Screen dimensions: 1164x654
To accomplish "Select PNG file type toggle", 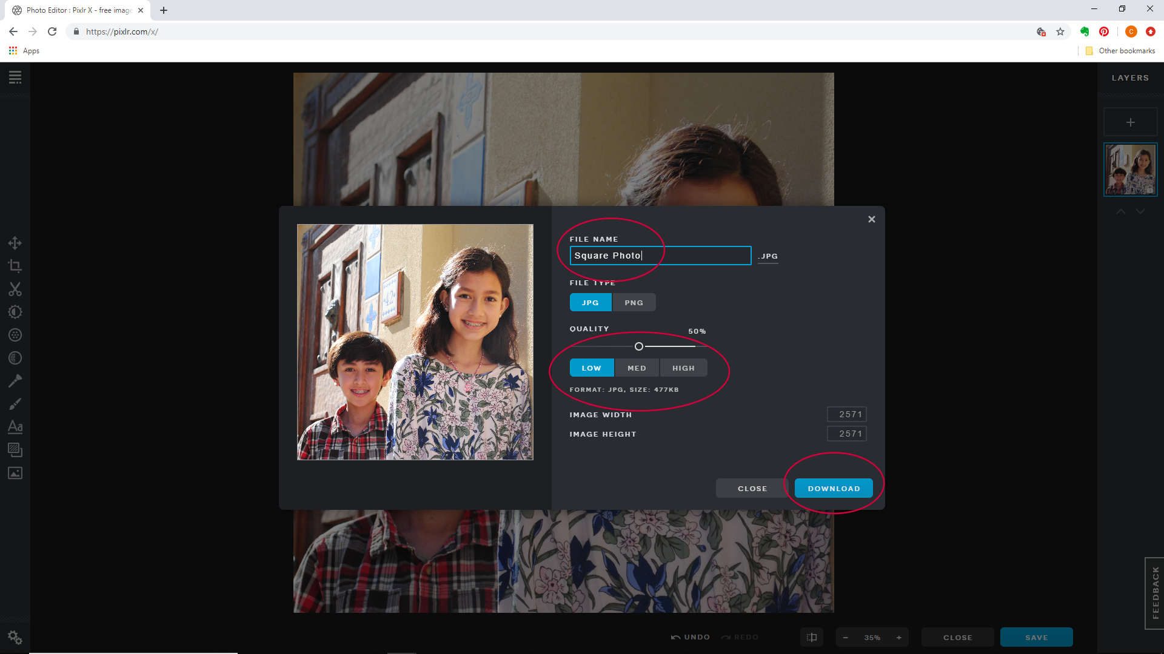I will (633, 303).
